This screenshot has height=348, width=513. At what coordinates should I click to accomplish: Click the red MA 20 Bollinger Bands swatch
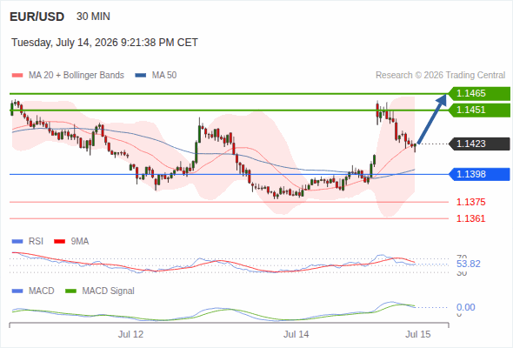point(17,76)
